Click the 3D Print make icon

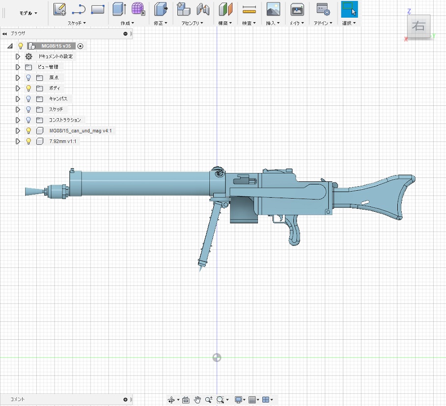pos(297,9)
